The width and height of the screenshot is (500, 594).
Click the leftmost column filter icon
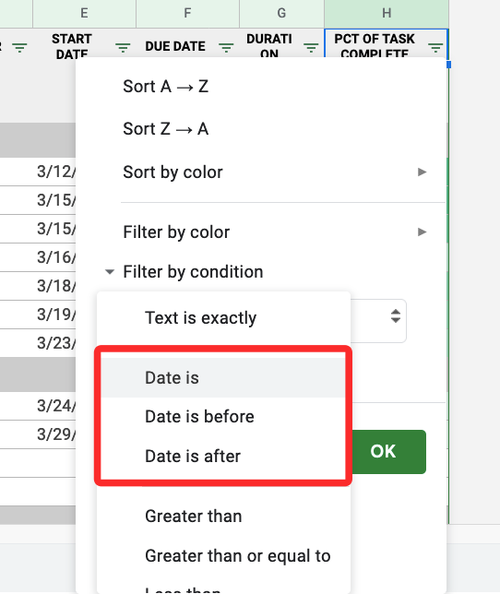tap(19, 48)
